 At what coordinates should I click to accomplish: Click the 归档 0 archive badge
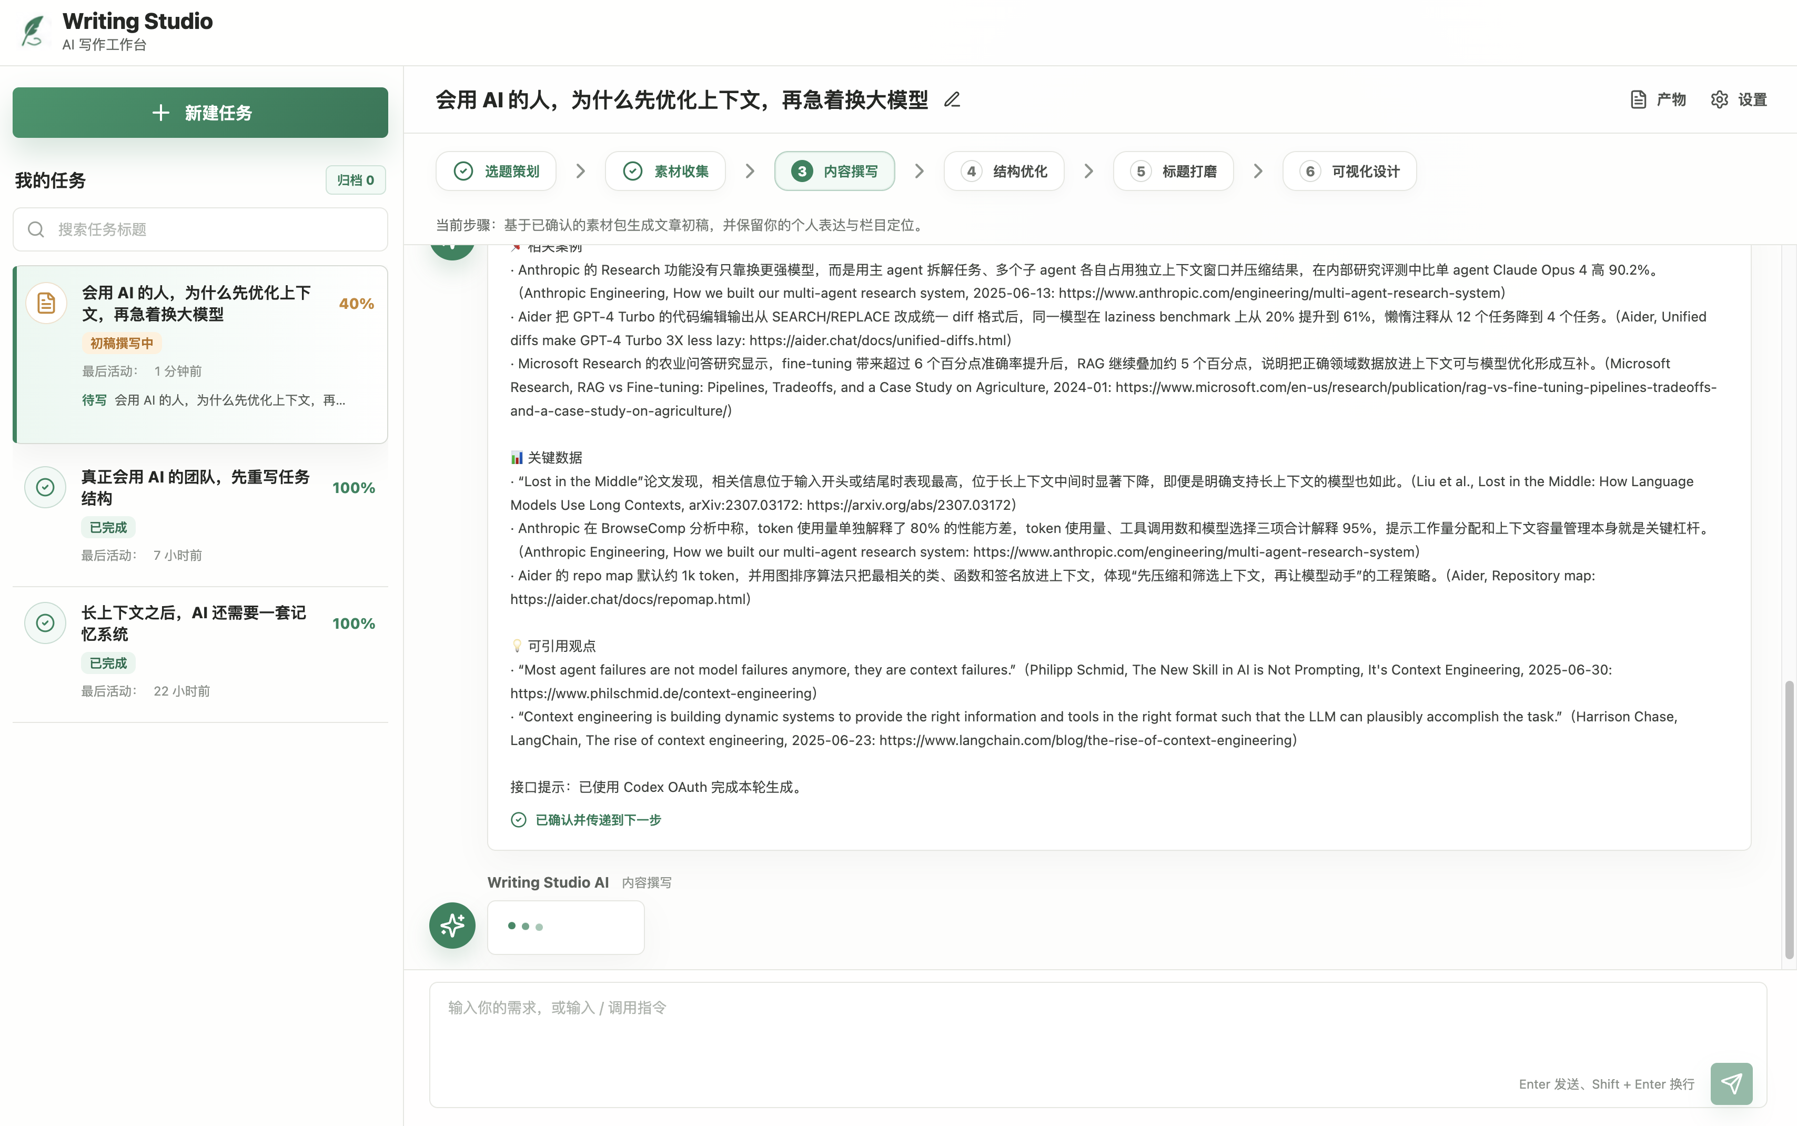tap(355, 180)
